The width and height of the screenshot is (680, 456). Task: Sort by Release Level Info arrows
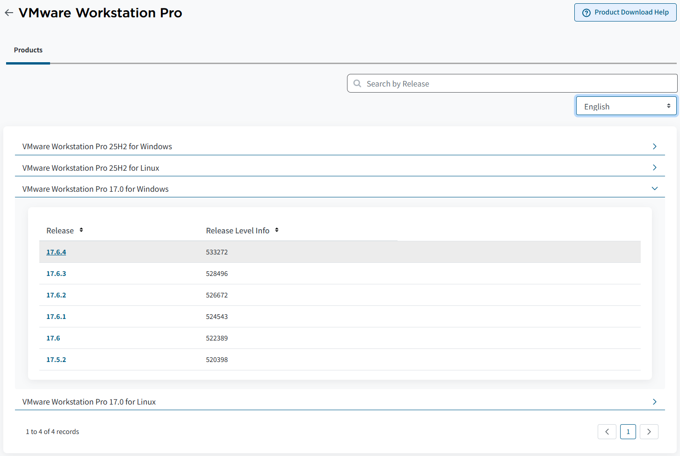277,230
